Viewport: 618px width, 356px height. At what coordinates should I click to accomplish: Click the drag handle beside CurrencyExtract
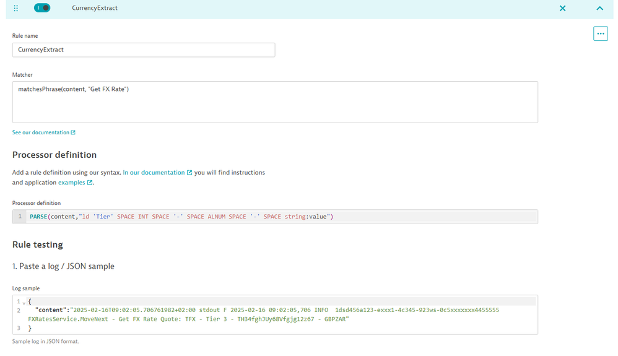click(x=16, y=8)
